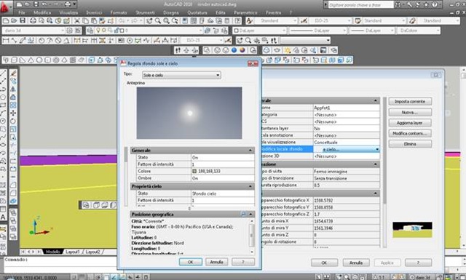Click the Move tool in the modify toolbar
This screenshot has height=280, width=466.
tap(13, 113)
